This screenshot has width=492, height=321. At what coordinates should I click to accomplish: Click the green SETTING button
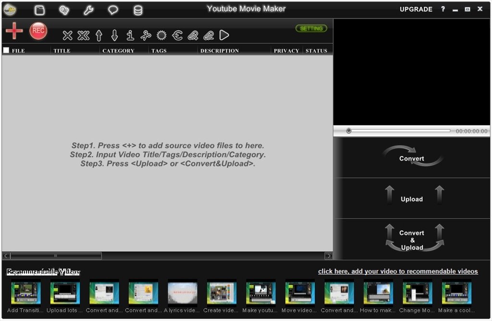tap(311, 28)
